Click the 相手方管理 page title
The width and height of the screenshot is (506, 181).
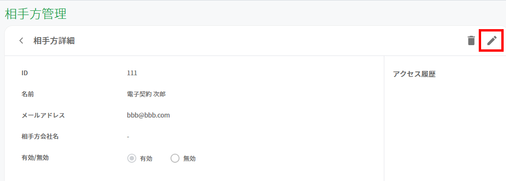[x=36, y=14]
